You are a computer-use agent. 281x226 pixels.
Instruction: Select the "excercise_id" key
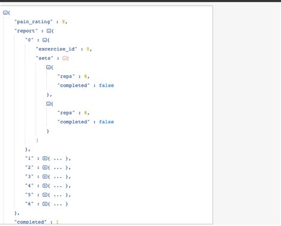coord(56,49)
